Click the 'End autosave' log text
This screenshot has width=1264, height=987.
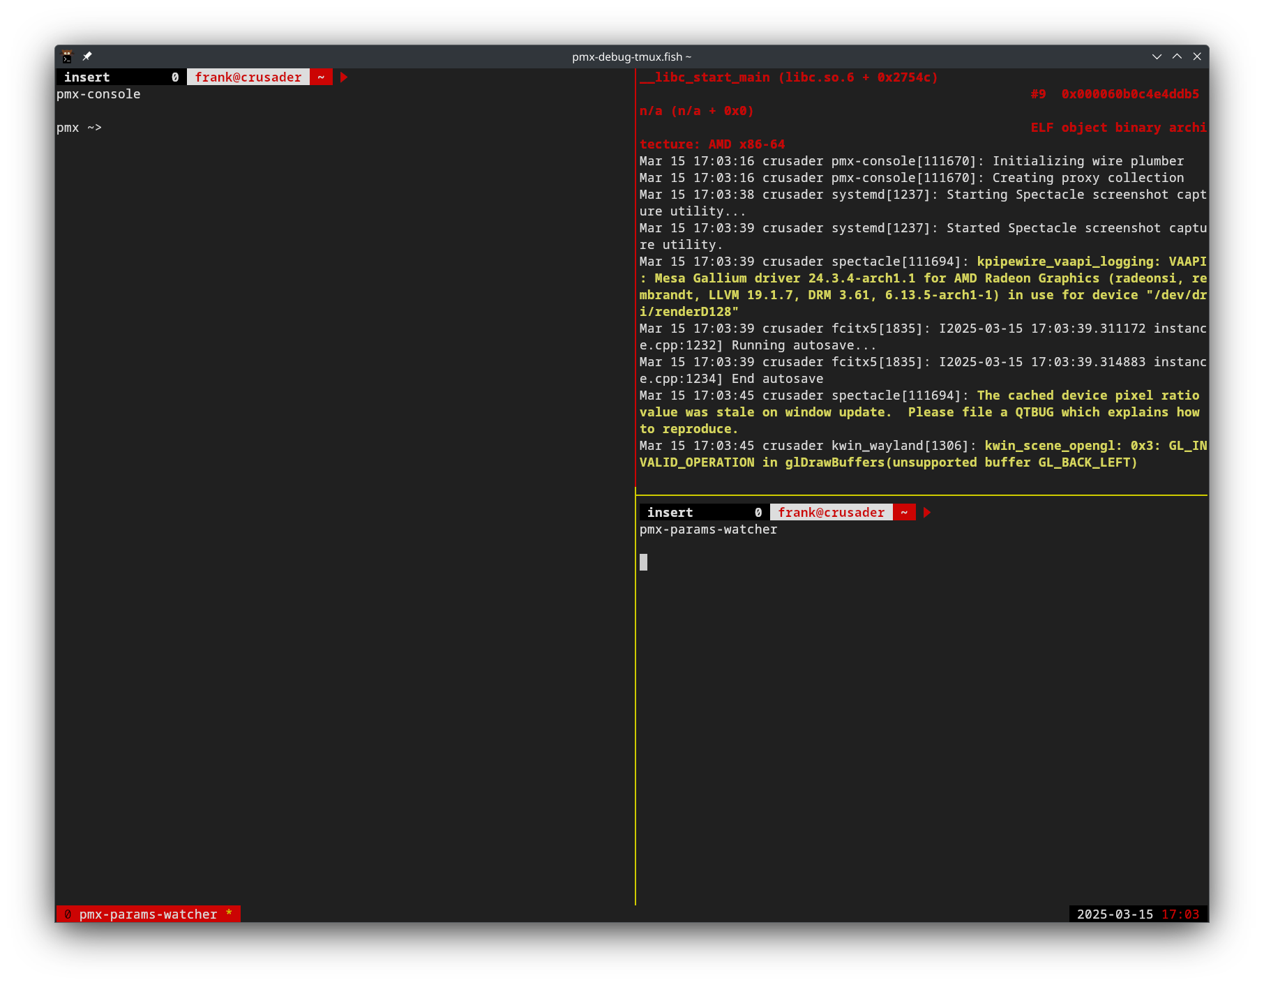pyautogui.click(x=777, y=379)
